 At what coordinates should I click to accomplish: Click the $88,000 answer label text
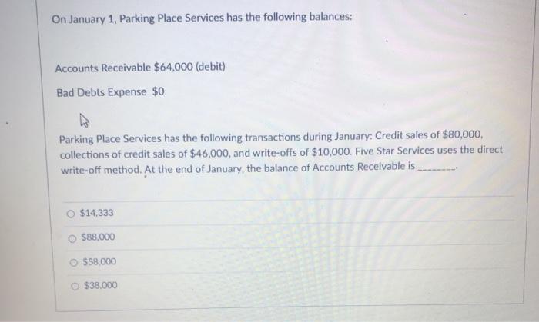[99, 237]
